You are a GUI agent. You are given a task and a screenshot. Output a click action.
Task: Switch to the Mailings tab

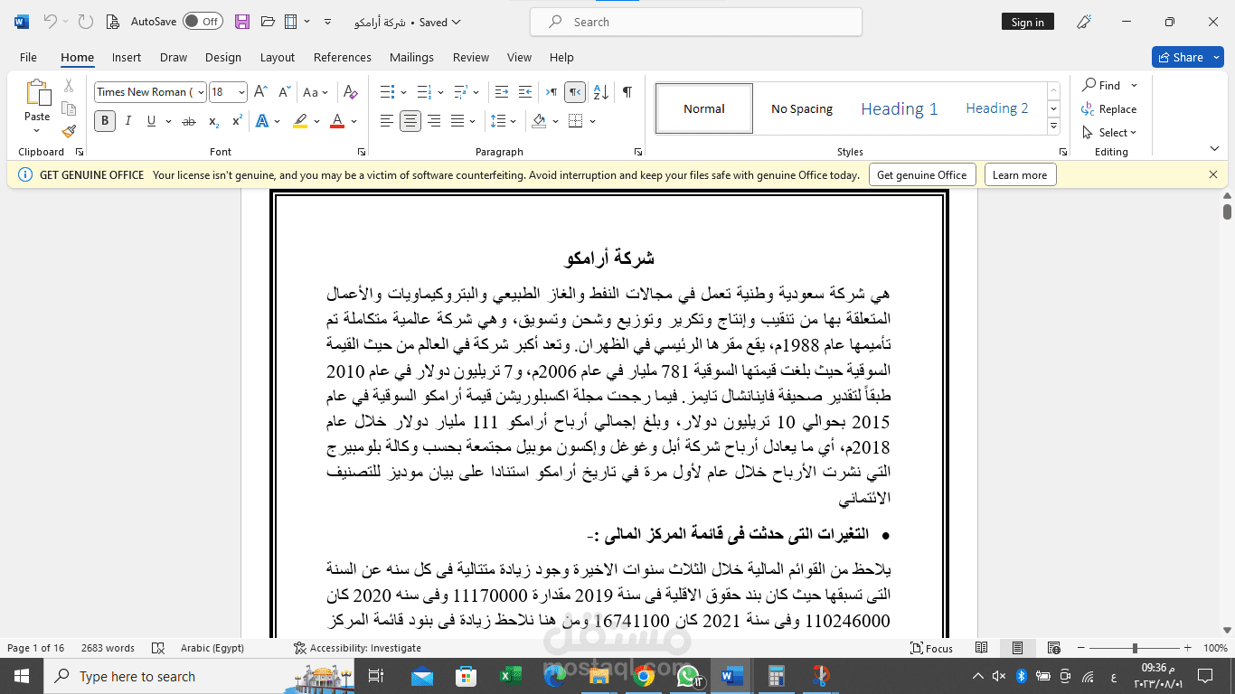412,57
